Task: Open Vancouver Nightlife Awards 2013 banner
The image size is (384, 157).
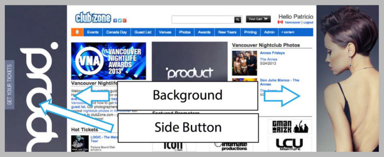Action: pos(108,61)
